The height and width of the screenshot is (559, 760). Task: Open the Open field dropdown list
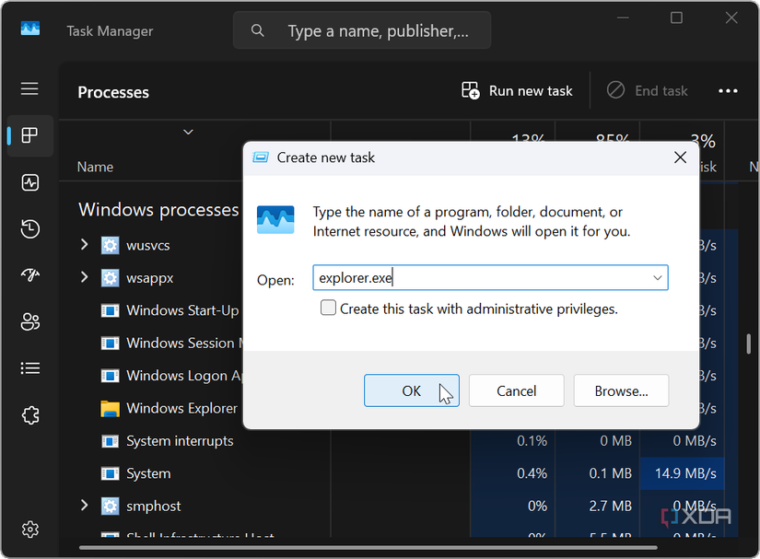(658, 277)
